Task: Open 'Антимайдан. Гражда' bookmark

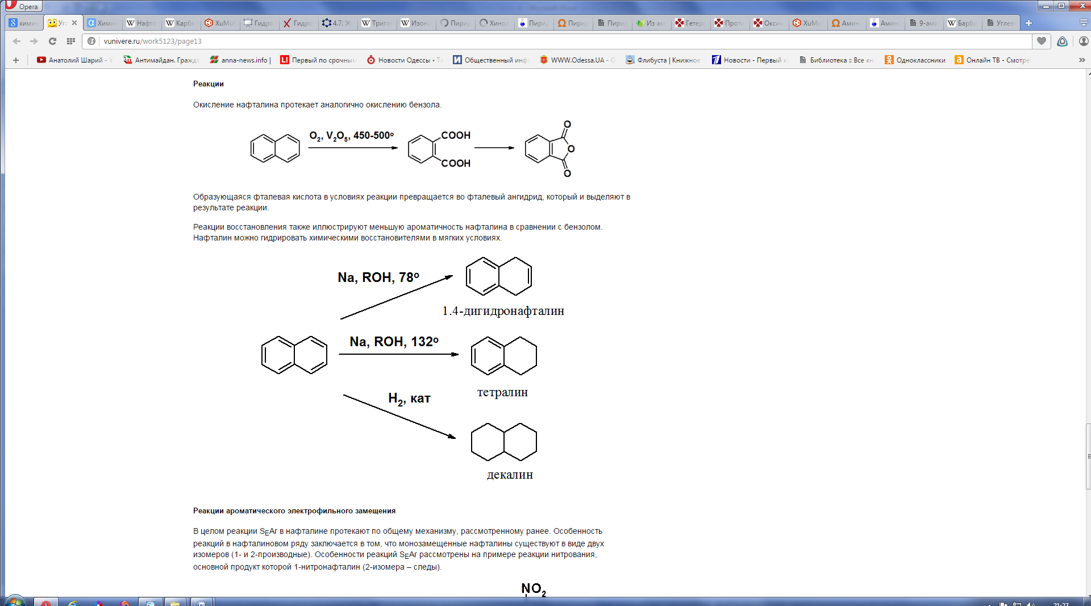Action: 161,60
